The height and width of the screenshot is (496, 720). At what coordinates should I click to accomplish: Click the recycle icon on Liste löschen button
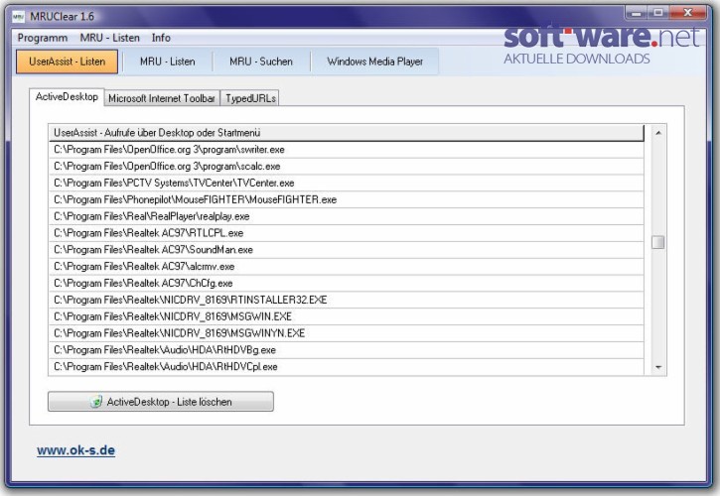tap(96, 402)
